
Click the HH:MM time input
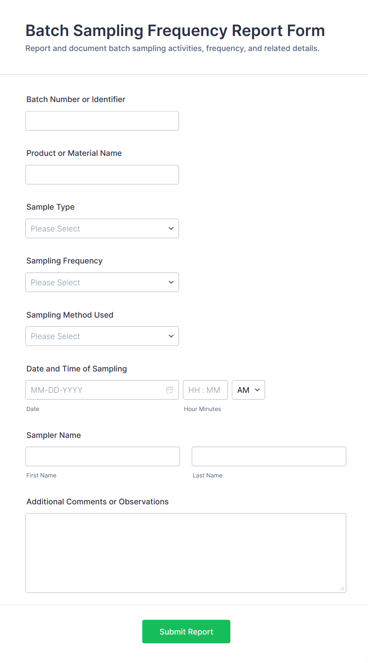205,390
